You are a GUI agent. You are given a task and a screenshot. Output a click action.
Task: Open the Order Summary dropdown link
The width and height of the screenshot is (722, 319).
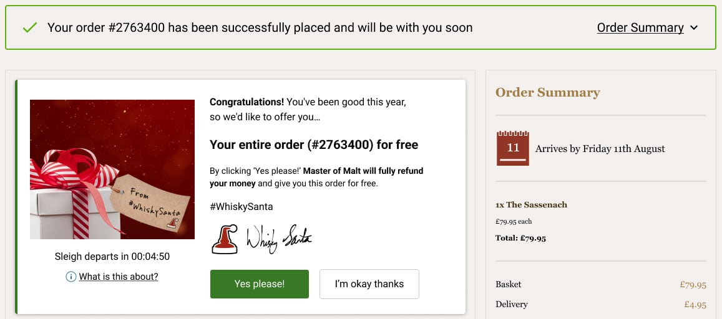coord(640,27)
